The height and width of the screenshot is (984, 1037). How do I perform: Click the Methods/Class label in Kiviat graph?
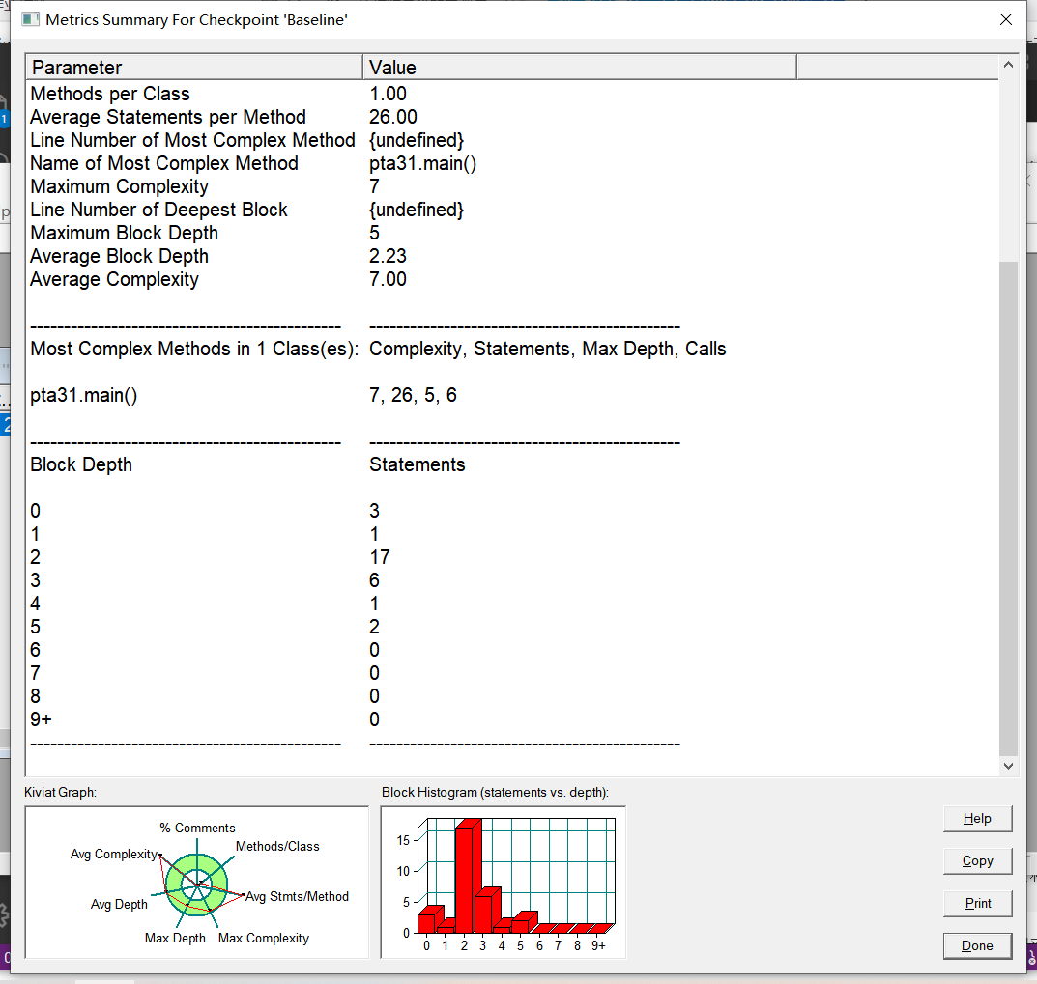pyautogui.click(x=277, y=847)
